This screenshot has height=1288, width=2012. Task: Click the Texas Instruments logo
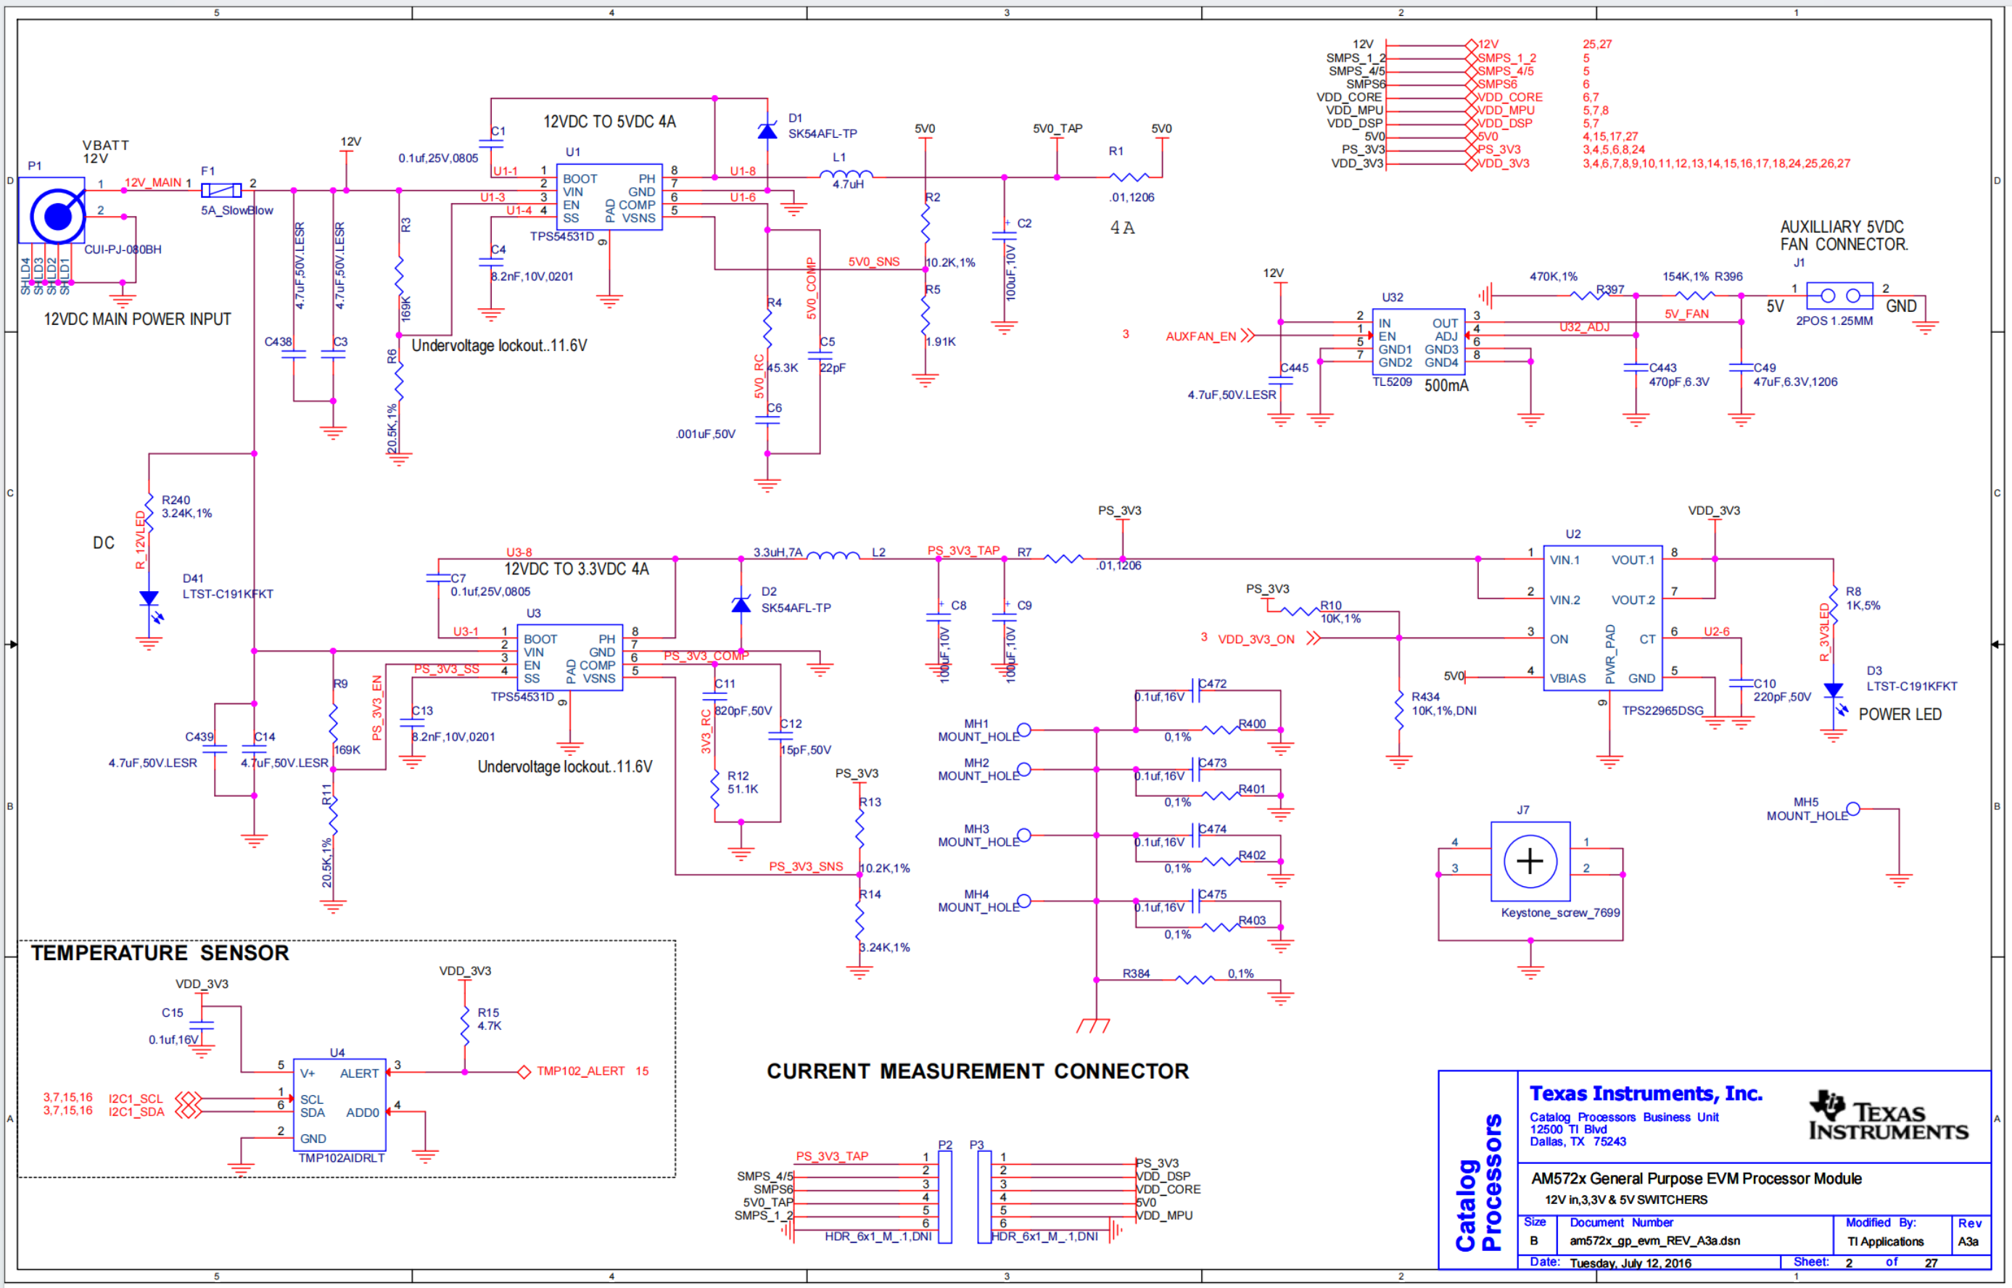pyautogui.click(x=1888, y=1117)
